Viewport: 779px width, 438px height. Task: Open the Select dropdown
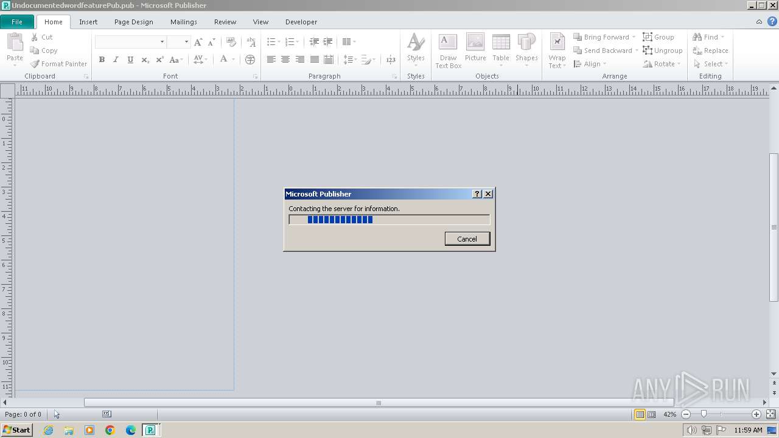(x=710, y=64)
